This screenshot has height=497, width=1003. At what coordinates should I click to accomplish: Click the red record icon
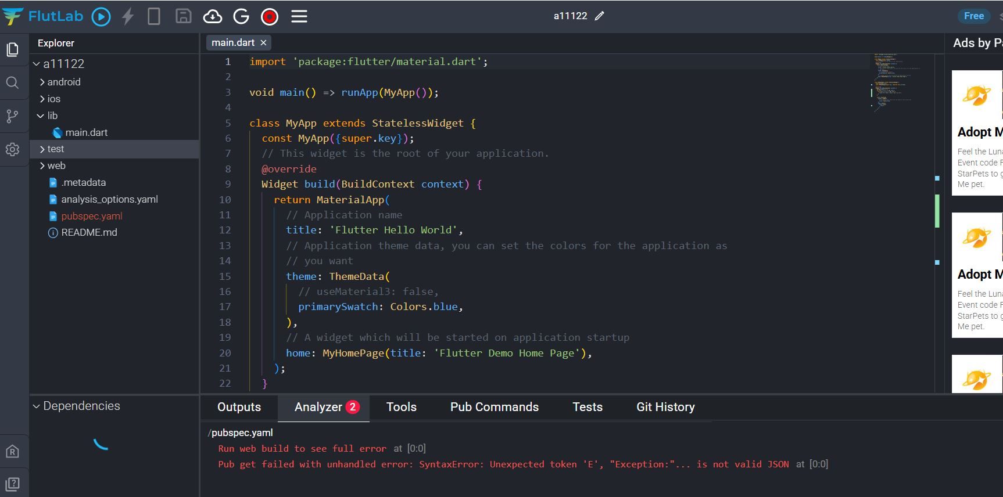[270, 17]
